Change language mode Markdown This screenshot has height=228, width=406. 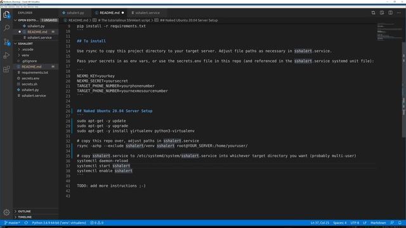pos(378,223)
